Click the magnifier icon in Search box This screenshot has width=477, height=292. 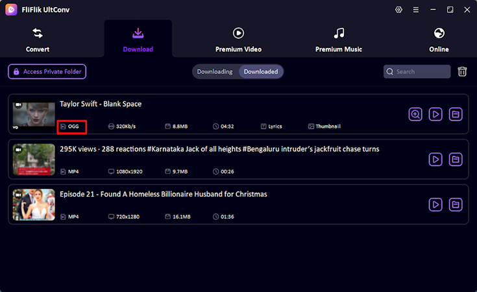coord(389,71)
